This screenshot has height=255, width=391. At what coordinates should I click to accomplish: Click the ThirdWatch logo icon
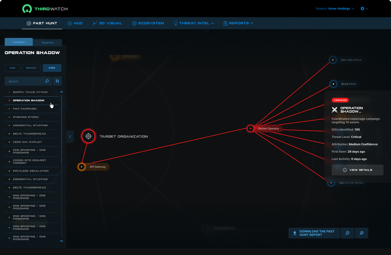pos(27,9)
